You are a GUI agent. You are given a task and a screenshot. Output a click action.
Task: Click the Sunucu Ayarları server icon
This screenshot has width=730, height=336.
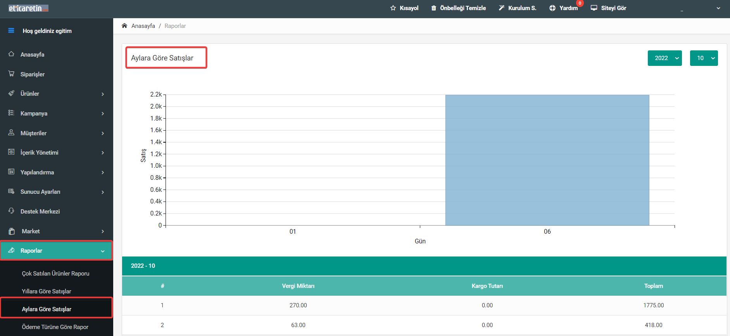pyautogui.click(x=11, y=191)
